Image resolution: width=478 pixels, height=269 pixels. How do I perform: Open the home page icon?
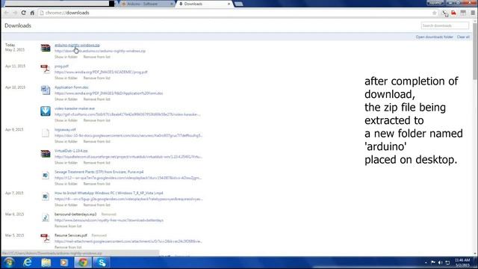pos(32,13)
